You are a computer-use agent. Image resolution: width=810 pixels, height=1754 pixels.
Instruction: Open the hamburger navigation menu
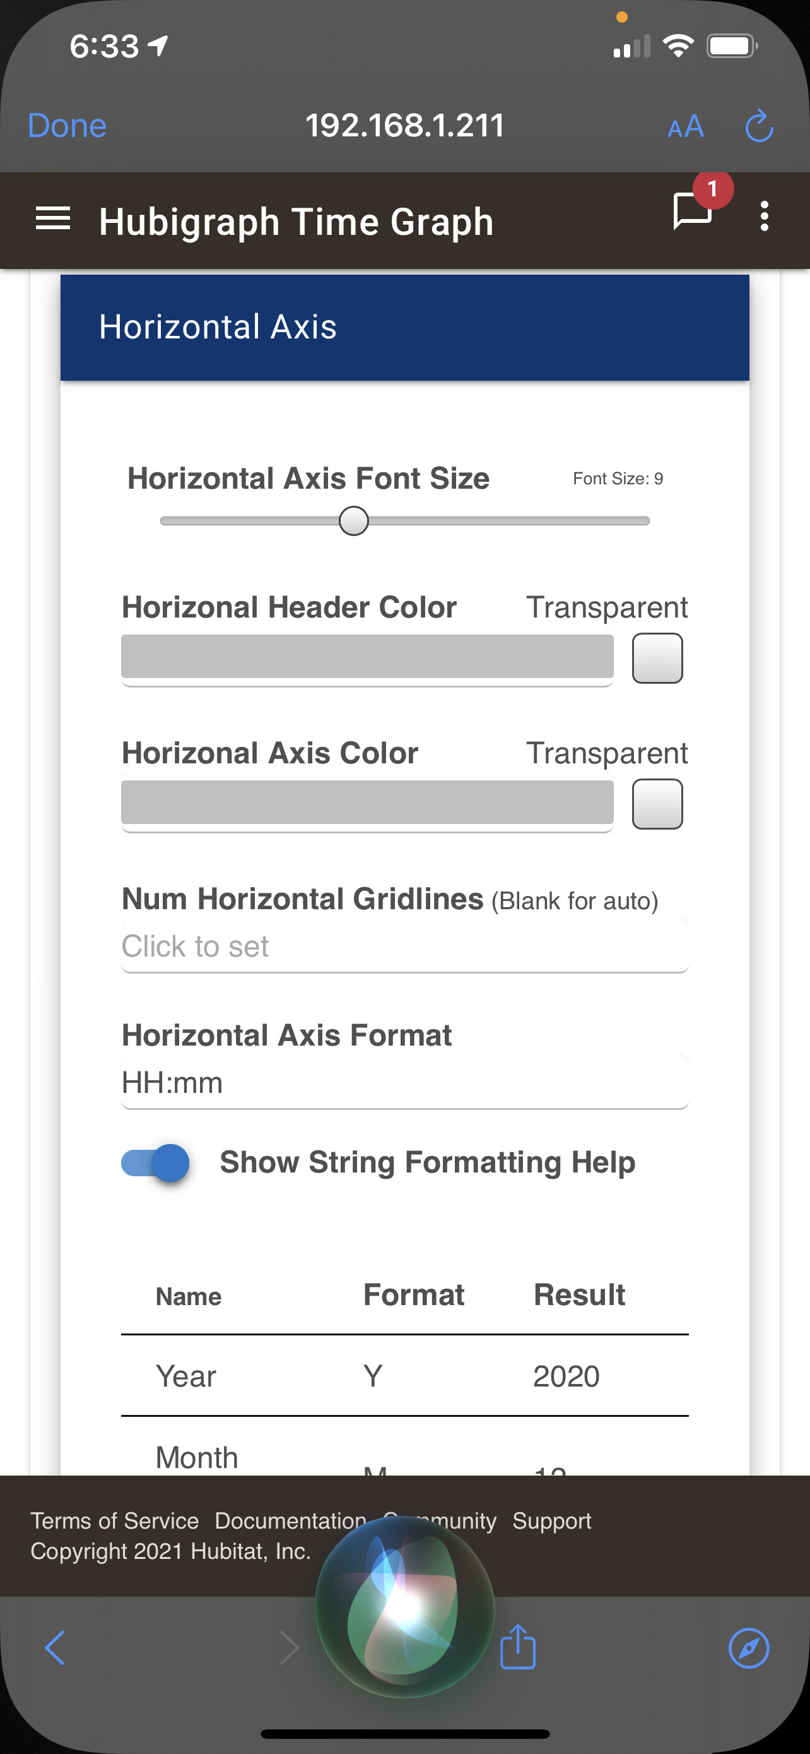(52, 218)
